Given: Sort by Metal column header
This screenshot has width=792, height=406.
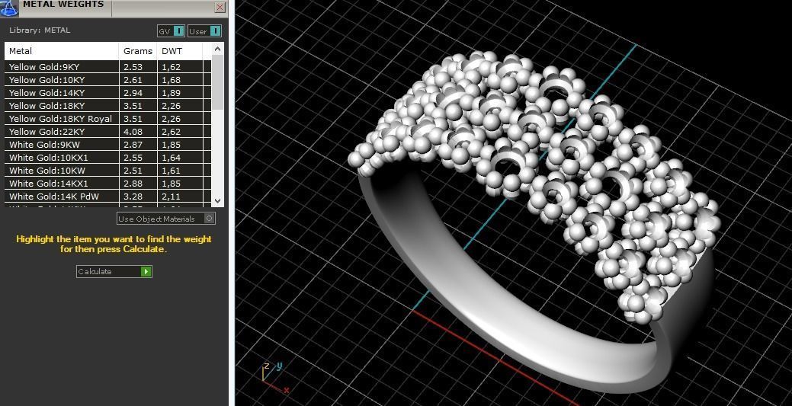Looking at the screenshot, I should point(62,51).
